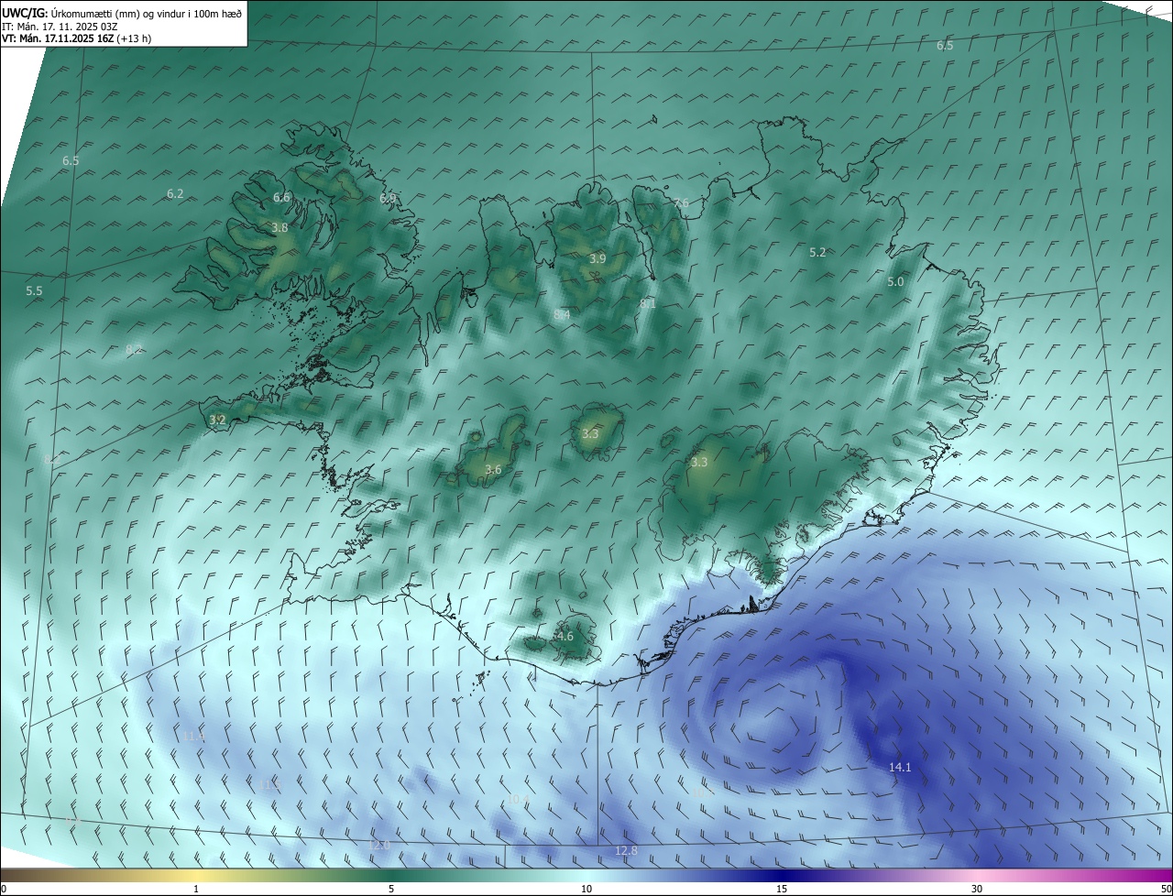
Task: Click the 8.1 value label
Action: [648, 303]
